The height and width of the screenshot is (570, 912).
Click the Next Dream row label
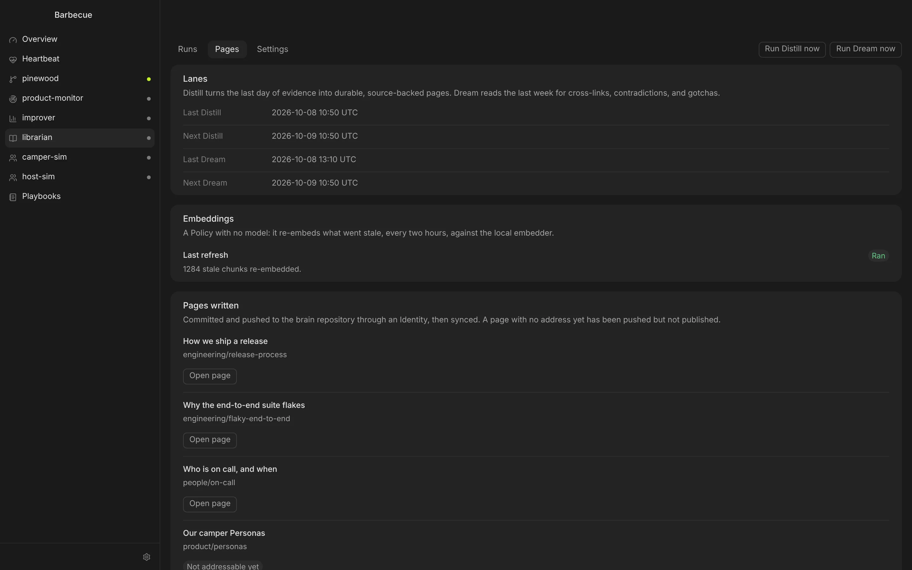point(205,183)
